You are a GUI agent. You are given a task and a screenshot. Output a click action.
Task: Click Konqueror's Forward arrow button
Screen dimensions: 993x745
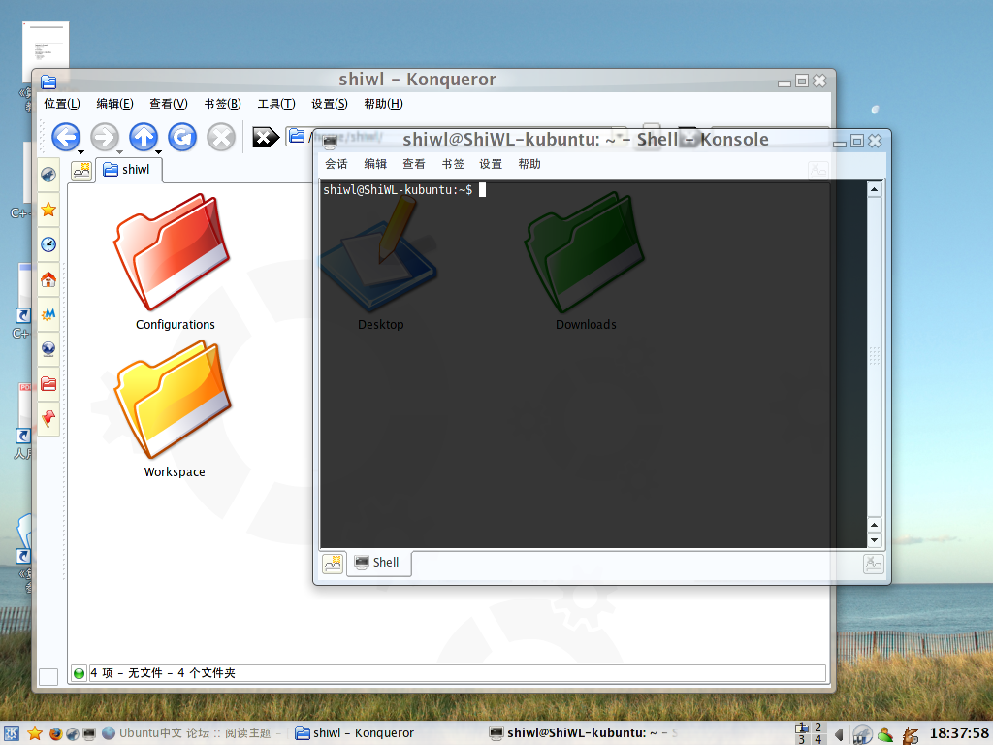click(x=105, y=137)
